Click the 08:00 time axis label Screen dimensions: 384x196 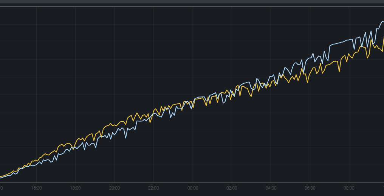349,188
